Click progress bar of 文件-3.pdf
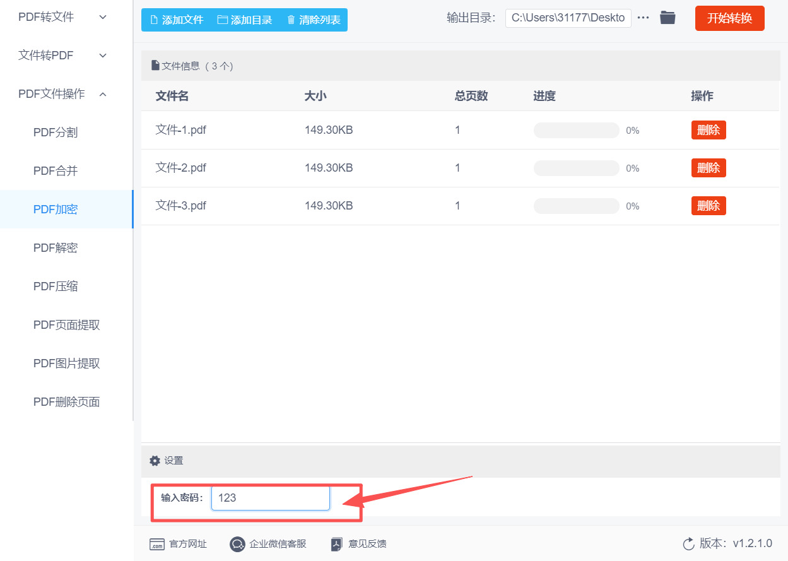The image size is (788, 561). coord(577,206)
